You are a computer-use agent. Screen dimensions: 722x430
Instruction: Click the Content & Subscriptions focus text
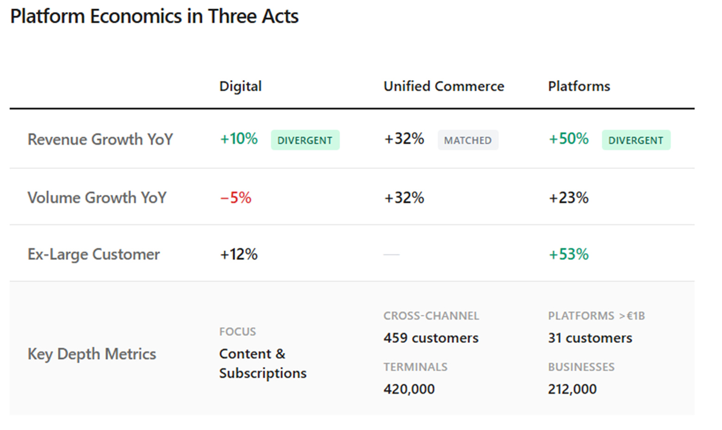click(x=263, y=363)
